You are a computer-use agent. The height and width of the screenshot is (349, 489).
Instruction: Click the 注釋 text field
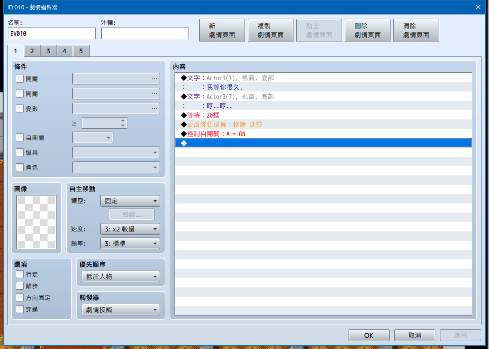click(145, 34)
